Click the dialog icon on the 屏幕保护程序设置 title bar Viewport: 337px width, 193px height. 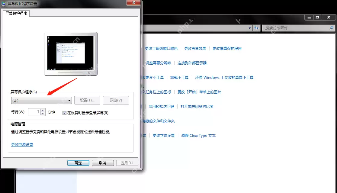pos(3,4)
